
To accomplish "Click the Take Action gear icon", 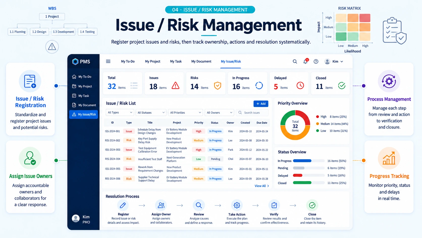I will pyautogui.click(x=237, y=205).
